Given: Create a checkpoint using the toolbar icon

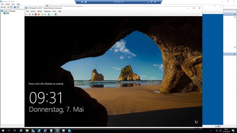Looking at the screenshot, I should (x=49, y=14).
